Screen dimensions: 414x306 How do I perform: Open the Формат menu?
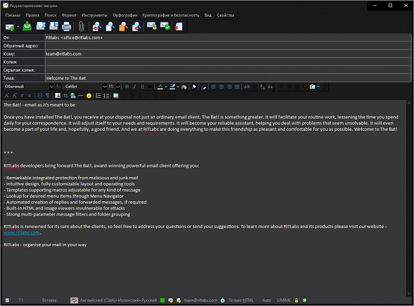click(69, 15)
